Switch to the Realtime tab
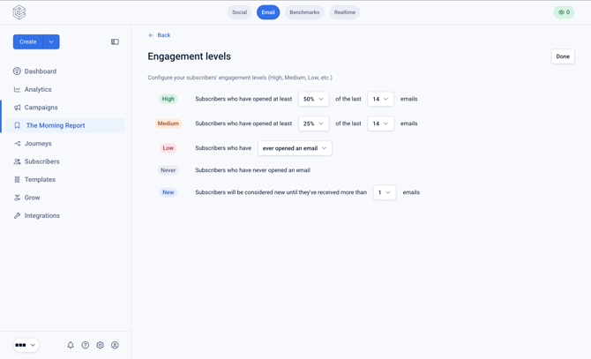The width and height of the screenshot is (591, 359). pyautogui.click(x=345, y=12)
